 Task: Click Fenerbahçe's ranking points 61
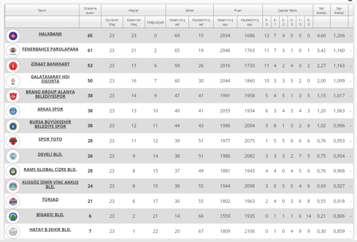click(x=90, y=50)
